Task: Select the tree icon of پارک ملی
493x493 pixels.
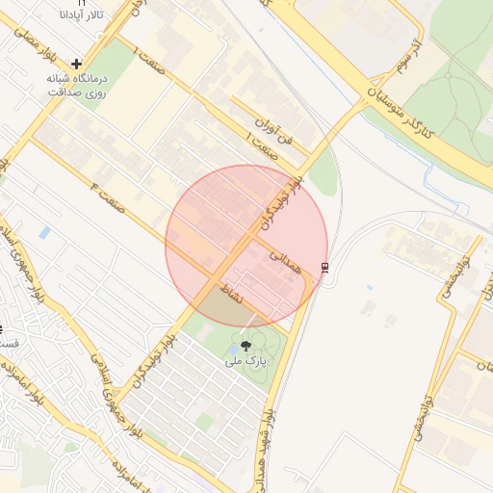Action: coord(246,347)
